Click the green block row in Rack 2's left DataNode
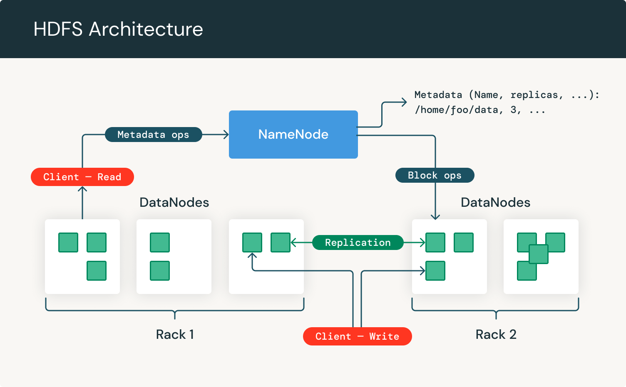626x387 pixels. coord(449,242)
